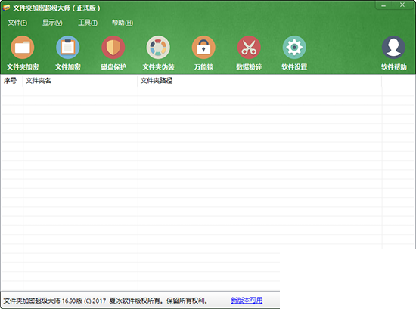Open the 软件帮助 user help icon
The width and height of the screenshot is (416, 309).
point(394,48)
